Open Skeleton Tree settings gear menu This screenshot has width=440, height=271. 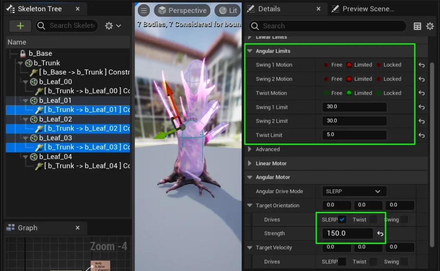point(113,26)
